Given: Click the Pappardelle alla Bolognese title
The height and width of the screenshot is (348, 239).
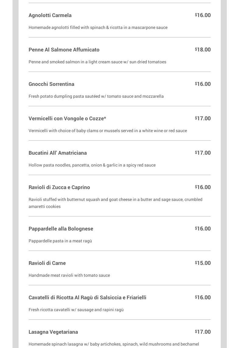Looking at the screenshot, I should point(61,229).
